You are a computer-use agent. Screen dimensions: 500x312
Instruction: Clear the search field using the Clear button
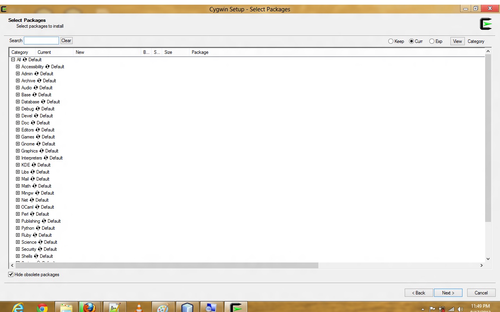(x=66, y=41)
